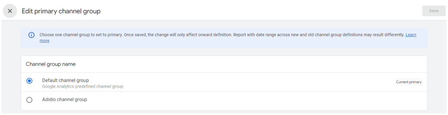Click the Default channel group label text
The width and height of the screenshot is (448, 115).
pos(65,80)
